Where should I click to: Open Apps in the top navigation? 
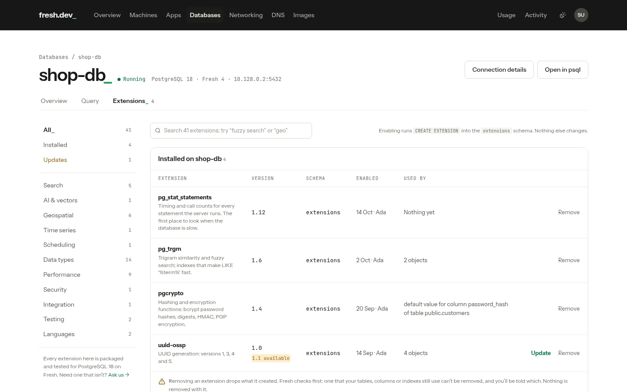pyautogui.click(x=173, y=15)
